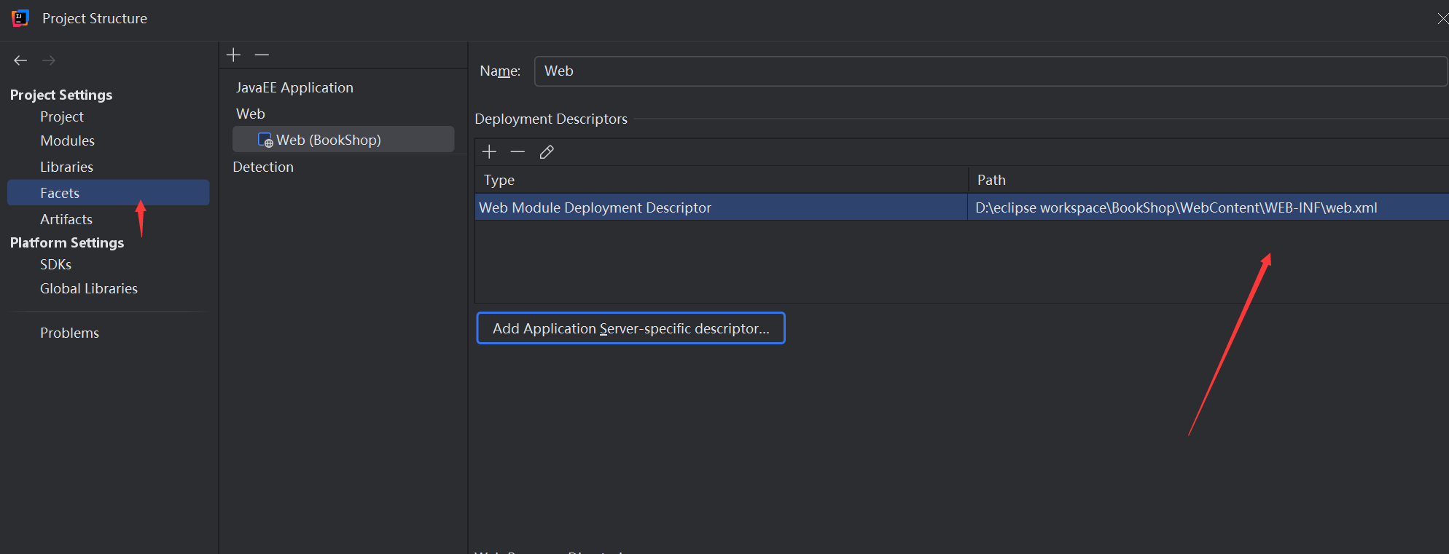
Task: Remove selected facet with minus icon
Action: (262, 55)
